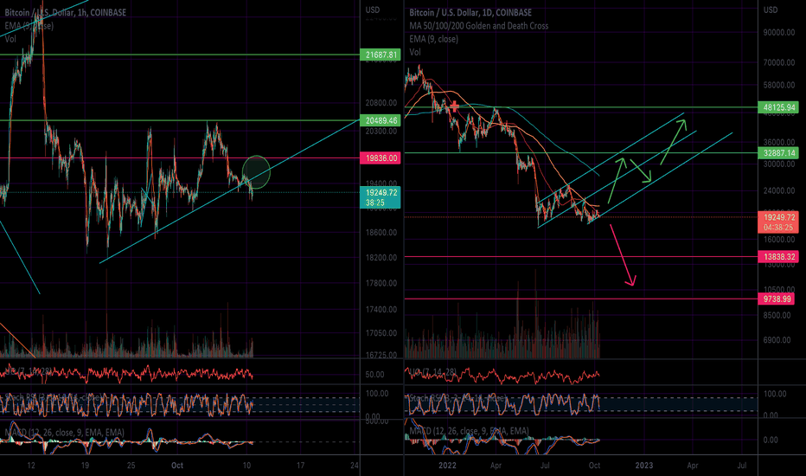Select the green 32887.14 price label
This screenshot has height=476, width=806.
coord(778,153)
